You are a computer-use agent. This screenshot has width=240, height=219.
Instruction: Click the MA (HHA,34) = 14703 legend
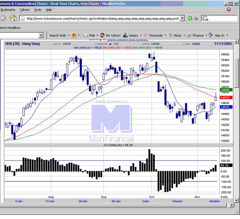click(117, 48)
